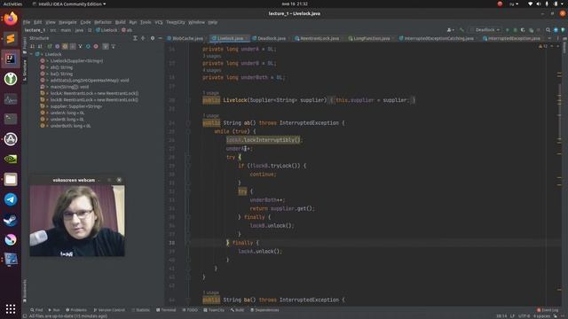Debug the Deadlock configuration
Screen dimensions: 568x319
coord(515,30)
